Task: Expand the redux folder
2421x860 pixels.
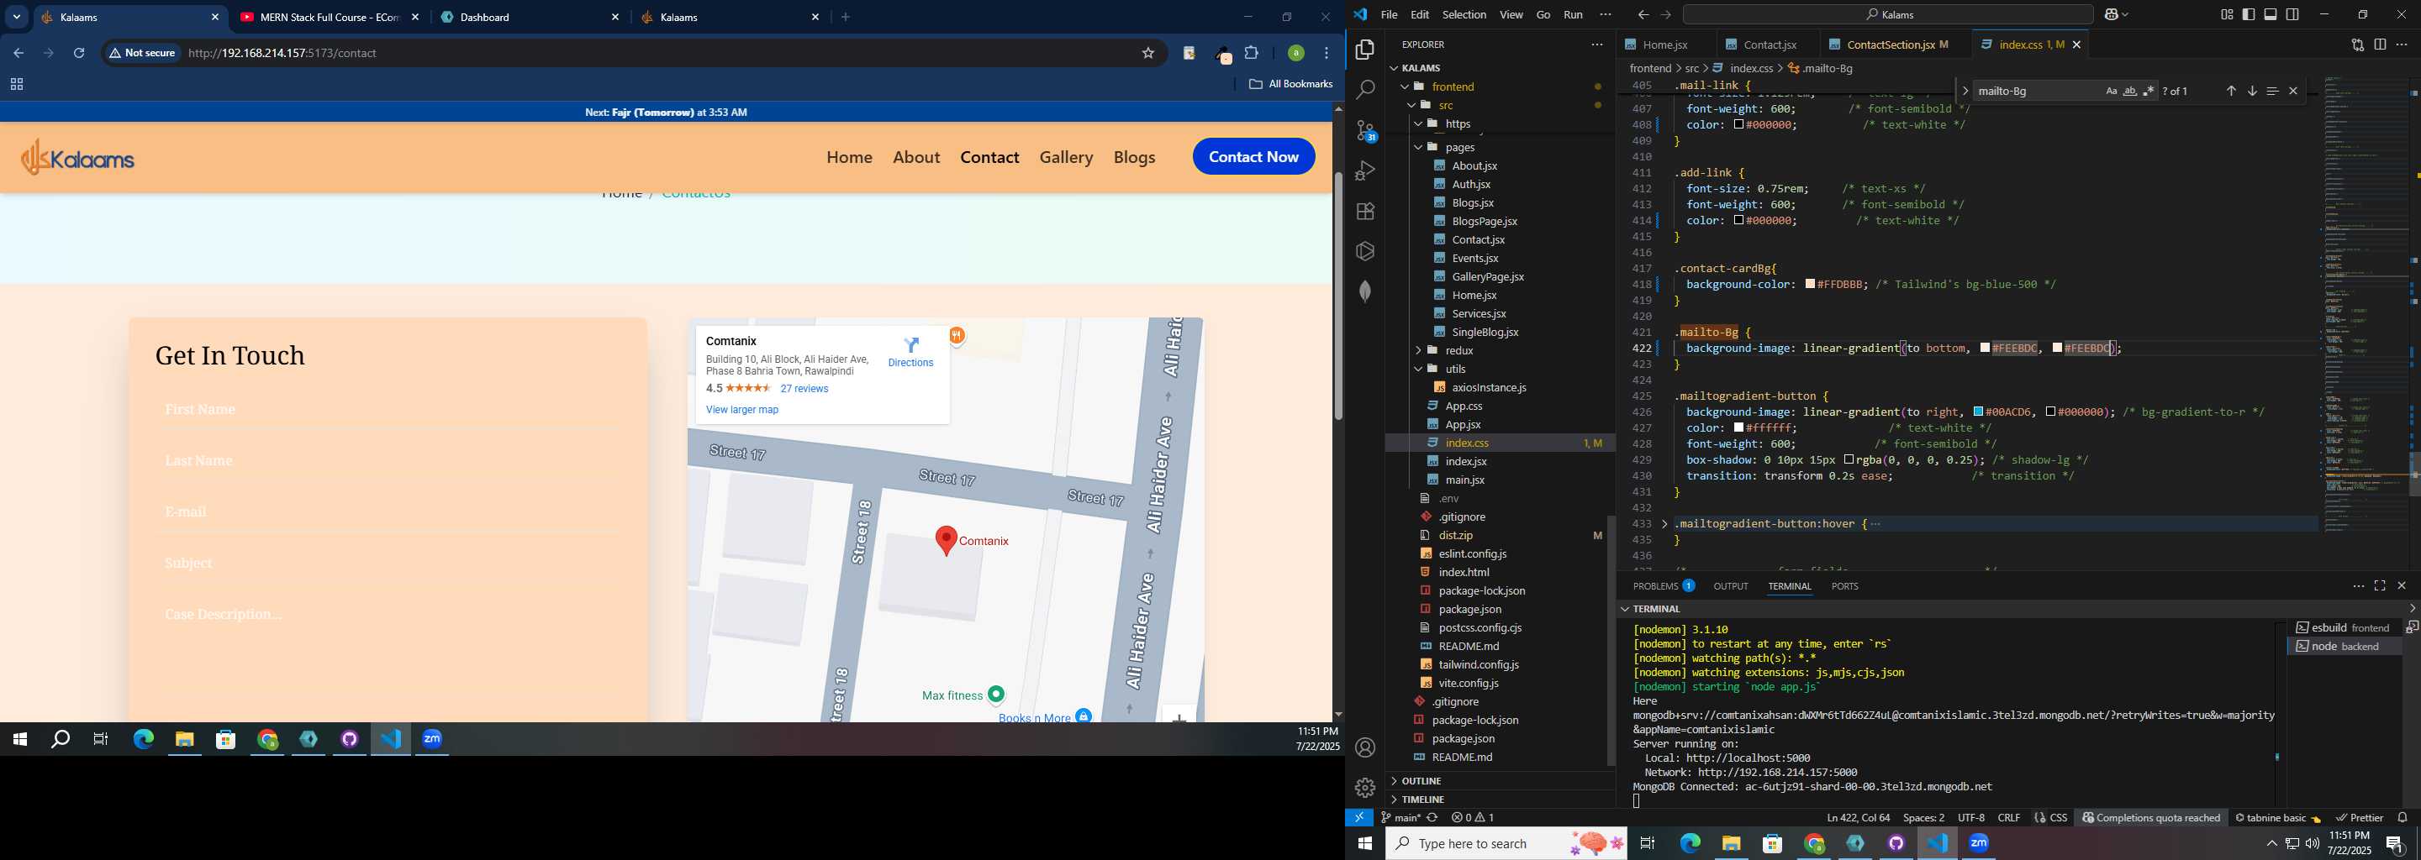Action: coord(1419,350)
